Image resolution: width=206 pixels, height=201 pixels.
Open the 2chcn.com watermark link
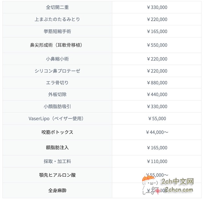tap(179, 190)
